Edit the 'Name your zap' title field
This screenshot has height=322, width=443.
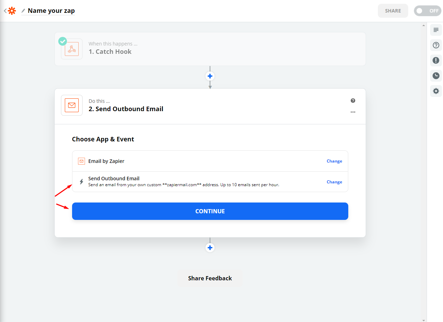51,11
